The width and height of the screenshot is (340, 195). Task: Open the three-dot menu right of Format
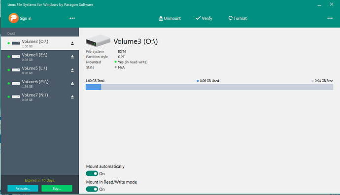pyautogui.click(x=330, y=18)
